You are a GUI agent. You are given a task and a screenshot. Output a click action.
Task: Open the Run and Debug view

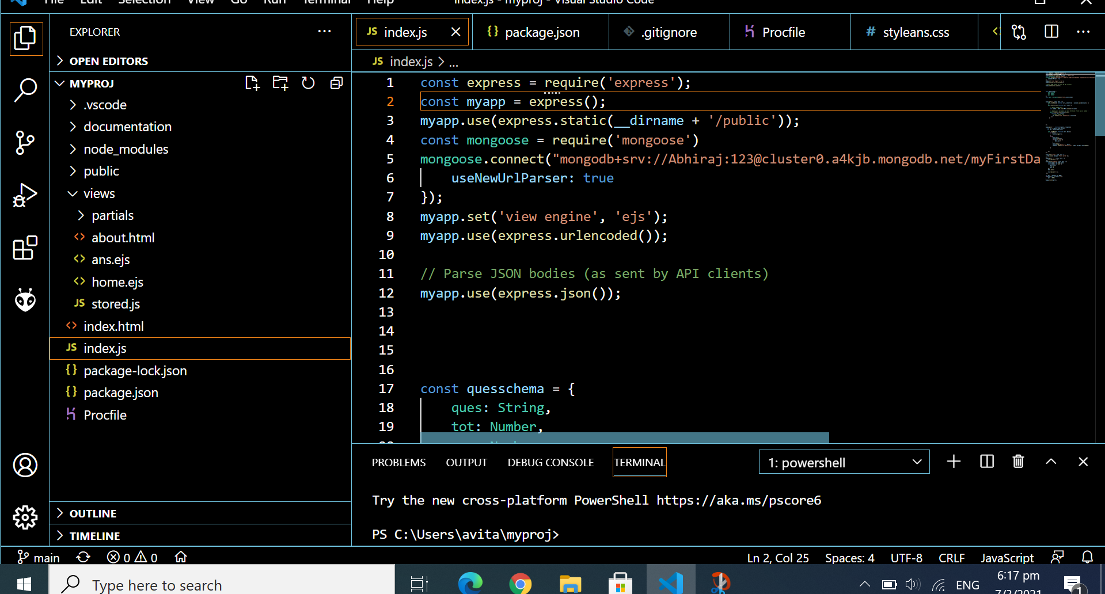[x=25, y=196]
